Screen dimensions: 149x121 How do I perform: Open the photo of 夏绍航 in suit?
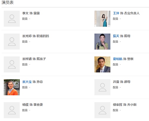point(102,64)
